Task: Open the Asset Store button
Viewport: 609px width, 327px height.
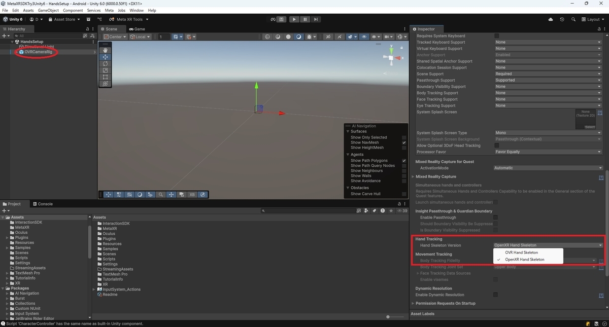Action: (x=64, y=19)
